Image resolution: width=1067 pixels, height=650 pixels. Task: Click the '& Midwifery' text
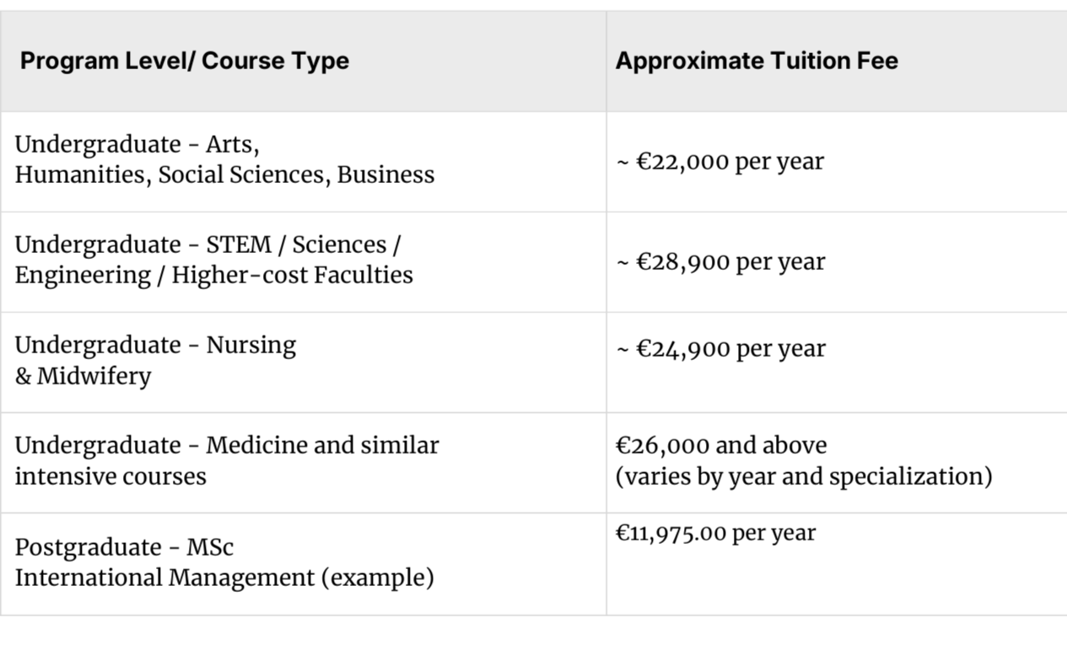[83, 375]
